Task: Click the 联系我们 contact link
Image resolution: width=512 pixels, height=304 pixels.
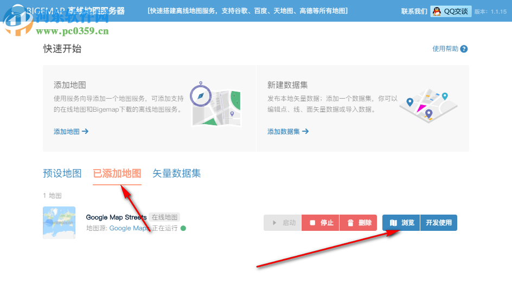Action: tap(414, 11)
